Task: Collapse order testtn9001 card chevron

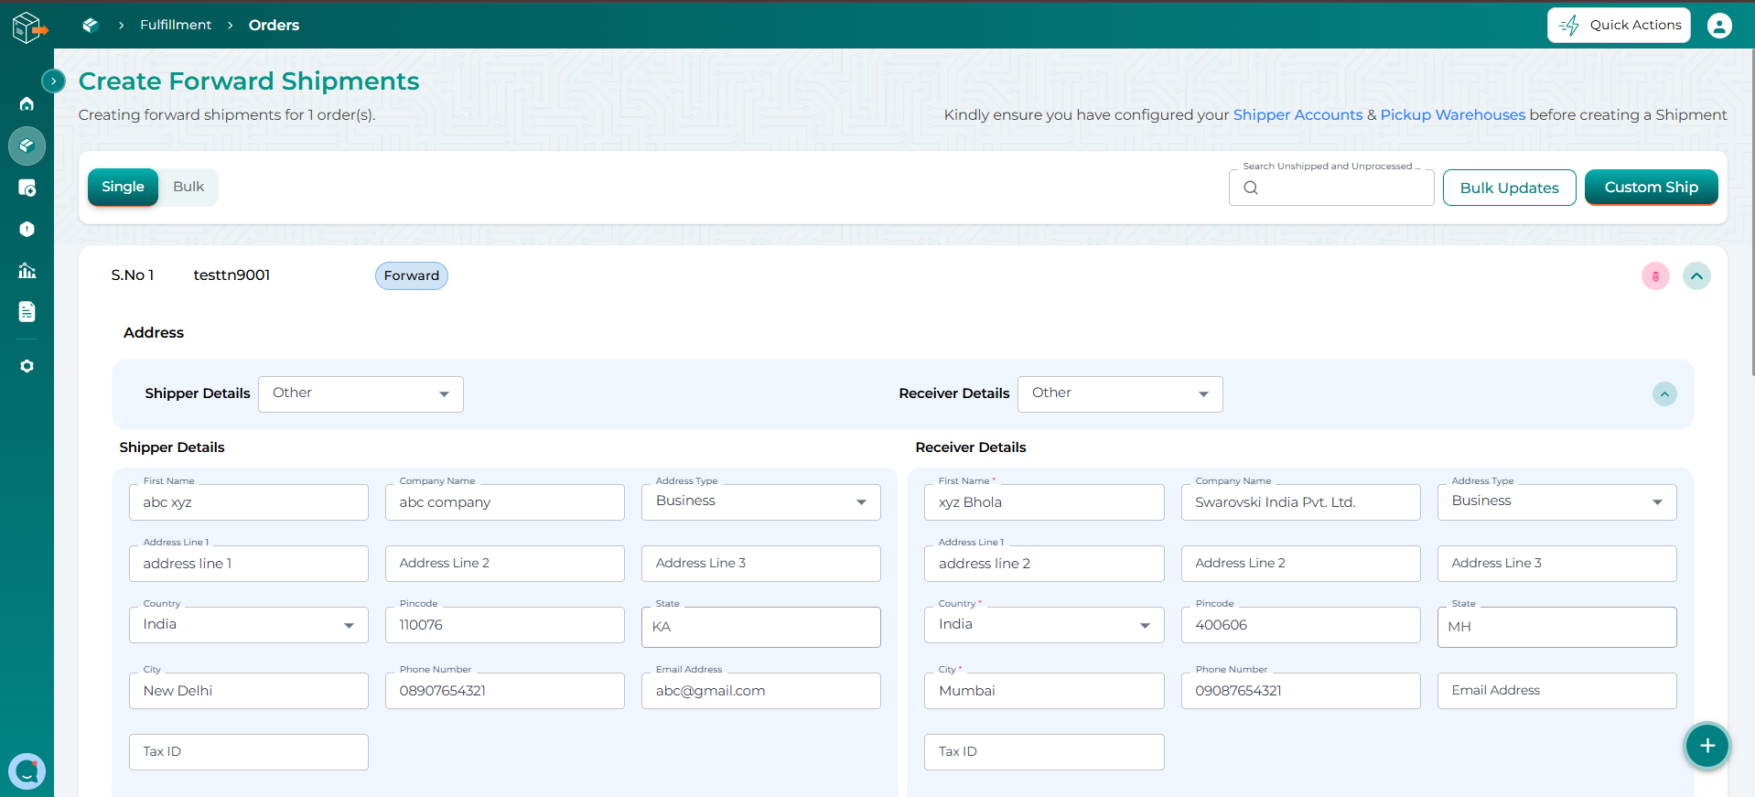Action: 1696,275
